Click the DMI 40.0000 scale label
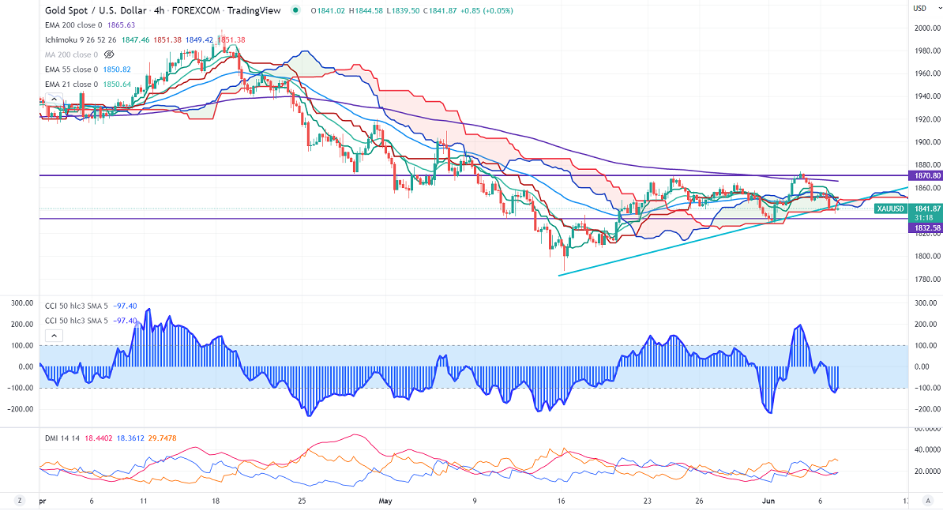 (x=926, y=449)
